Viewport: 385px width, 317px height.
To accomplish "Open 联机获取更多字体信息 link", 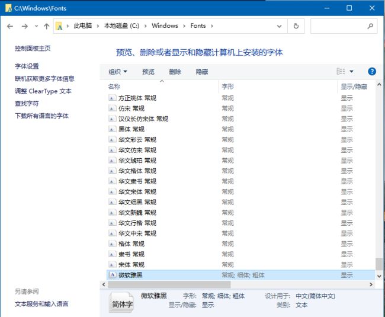I will (x=44, y=79).
